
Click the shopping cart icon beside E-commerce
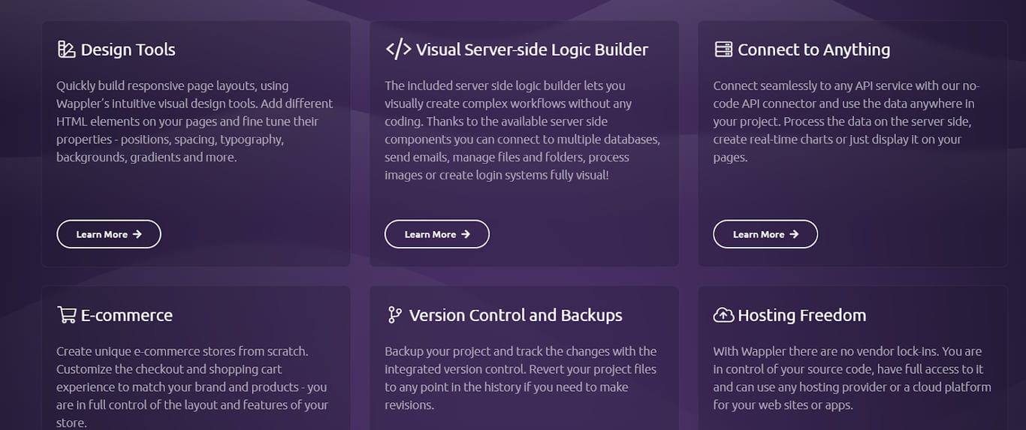(x=66, y=314)
